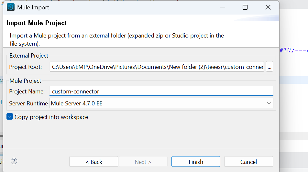Screen dimensions: 308x172
Task: Click the 'Mule Import' window title text
Action: (33, 7)
